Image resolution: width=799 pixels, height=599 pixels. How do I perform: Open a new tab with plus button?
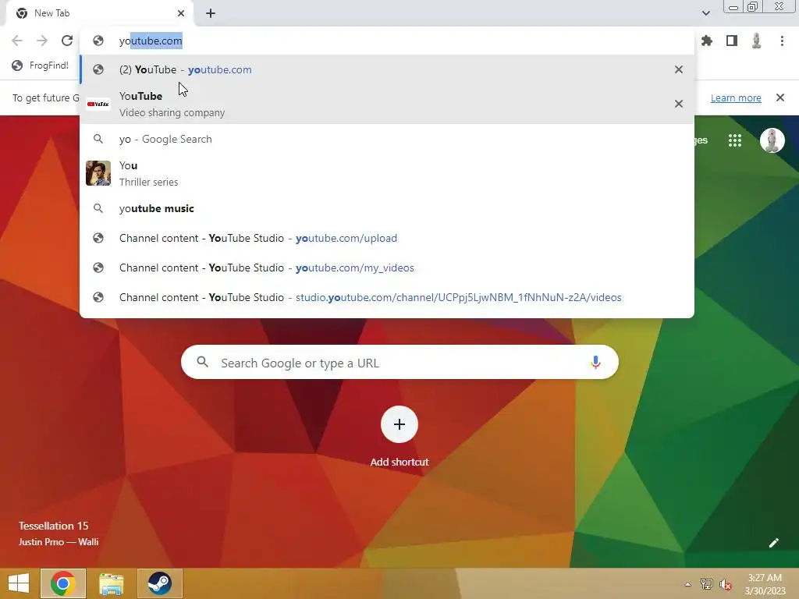211,13
